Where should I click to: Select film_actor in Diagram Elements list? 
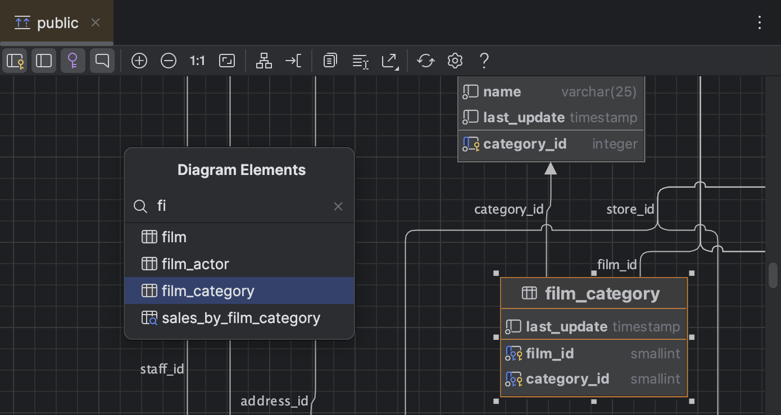coord(195,264)
